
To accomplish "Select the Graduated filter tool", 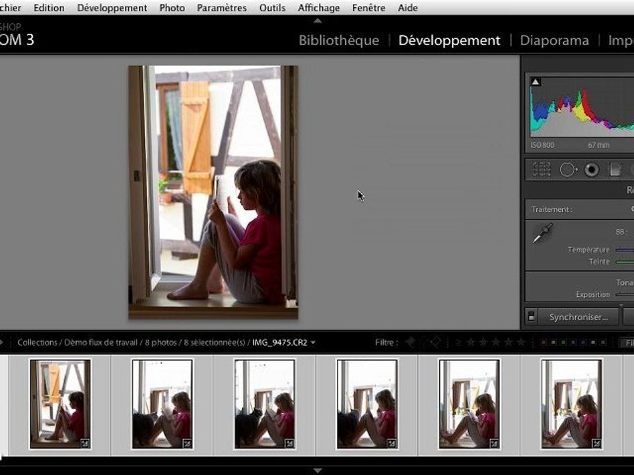I will pyautogui.click(x=615, y=170).
